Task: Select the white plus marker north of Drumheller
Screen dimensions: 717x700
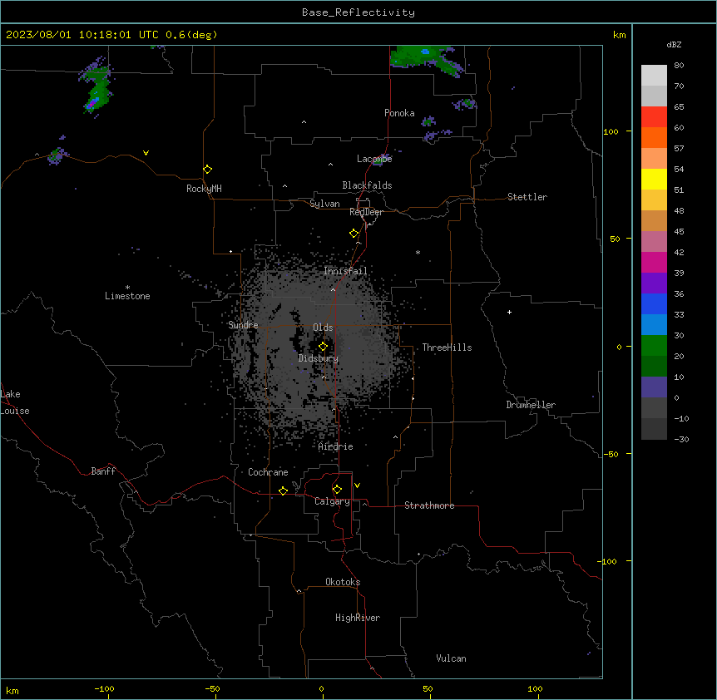Action: point(509,312)
